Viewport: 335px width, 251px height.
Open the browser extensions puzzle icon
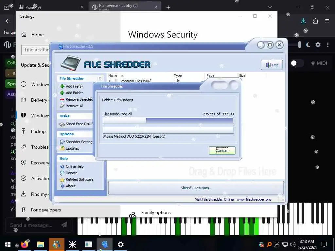coord(315,21)
